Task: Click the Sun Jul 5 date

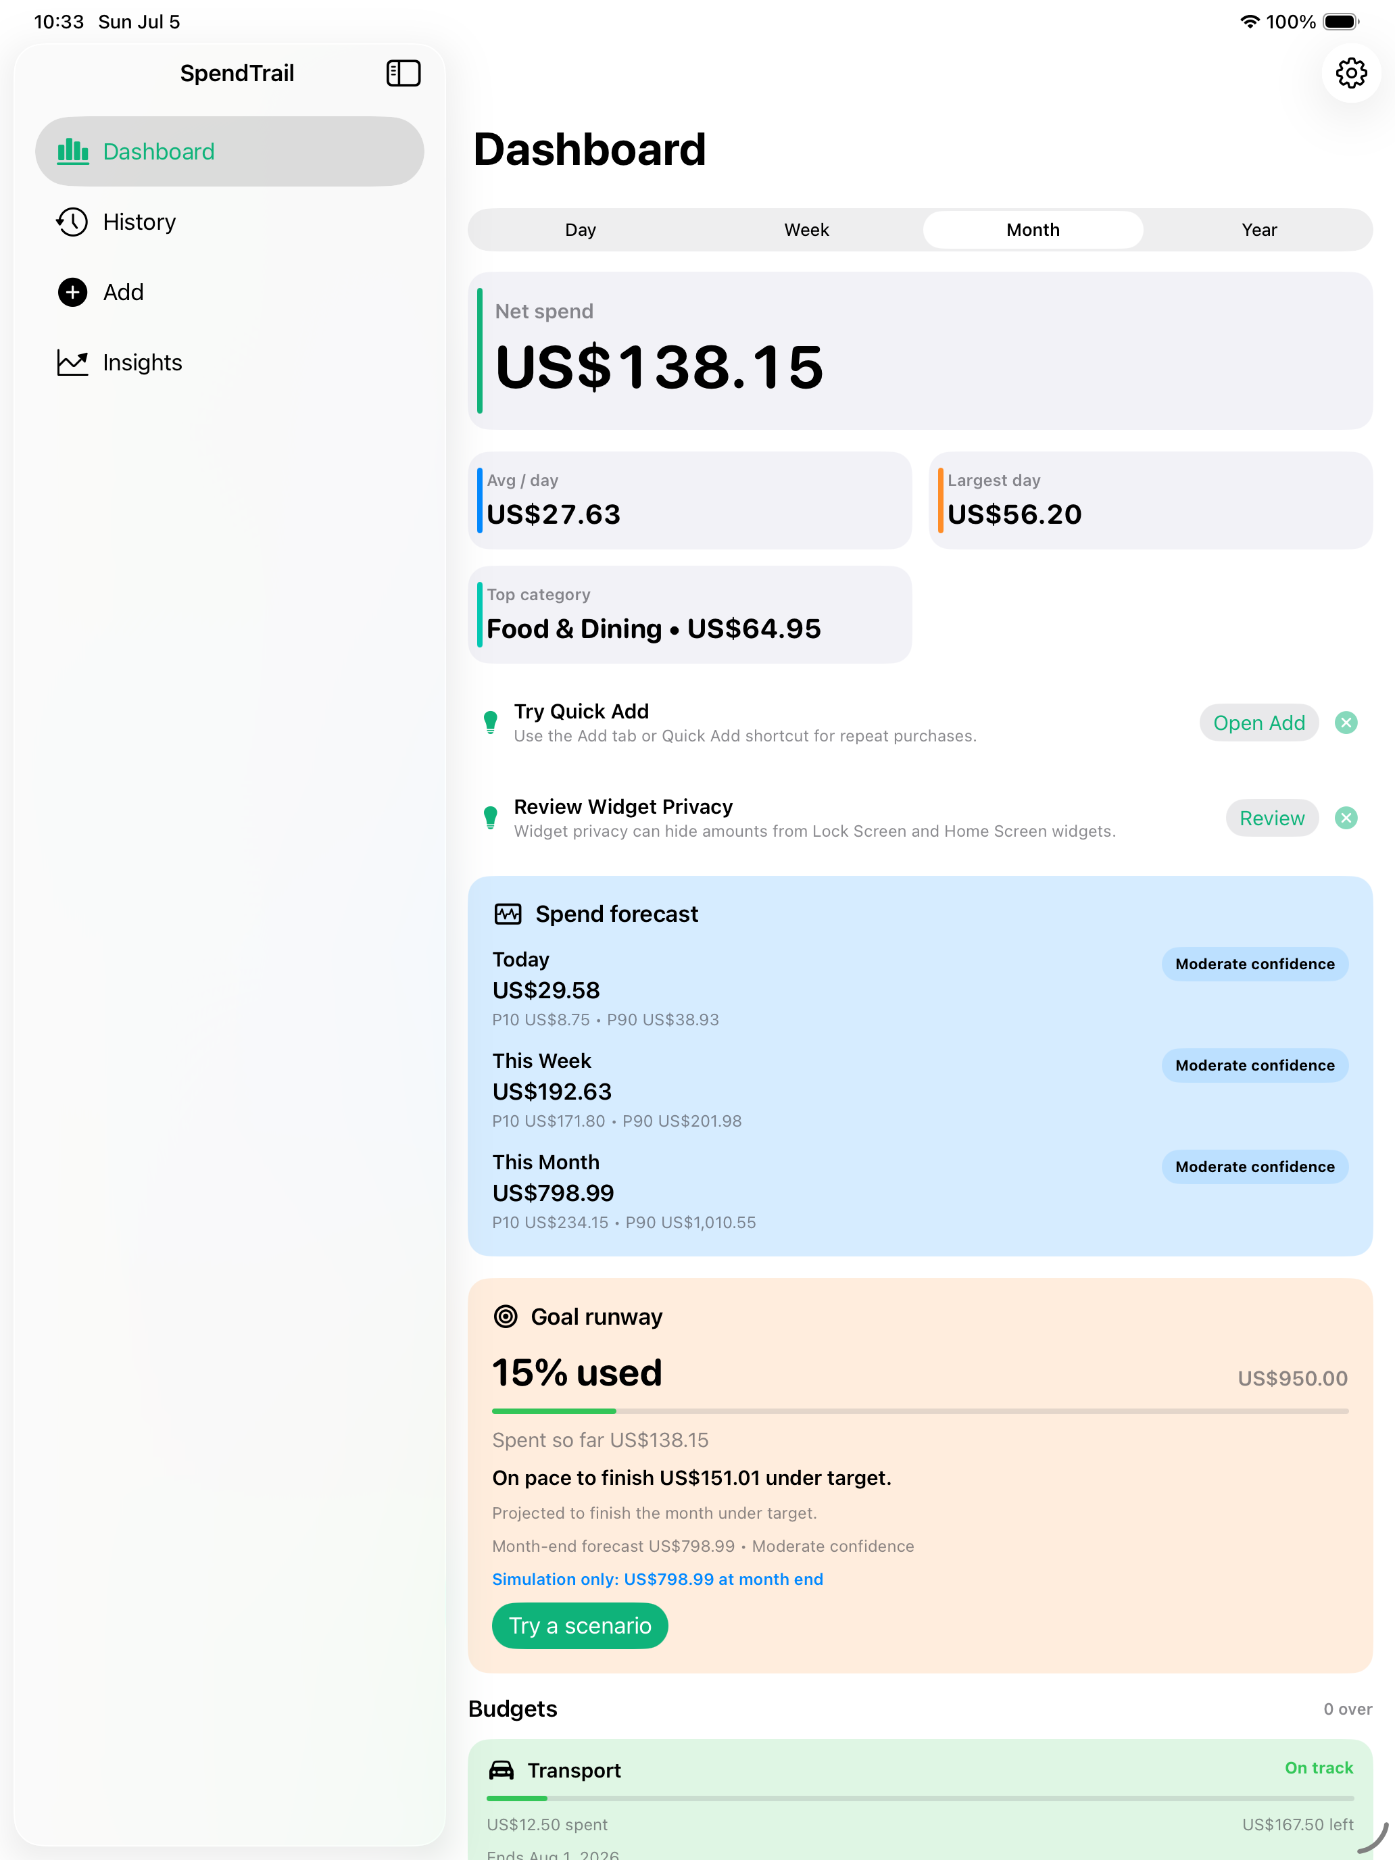Action: point(140,22)
